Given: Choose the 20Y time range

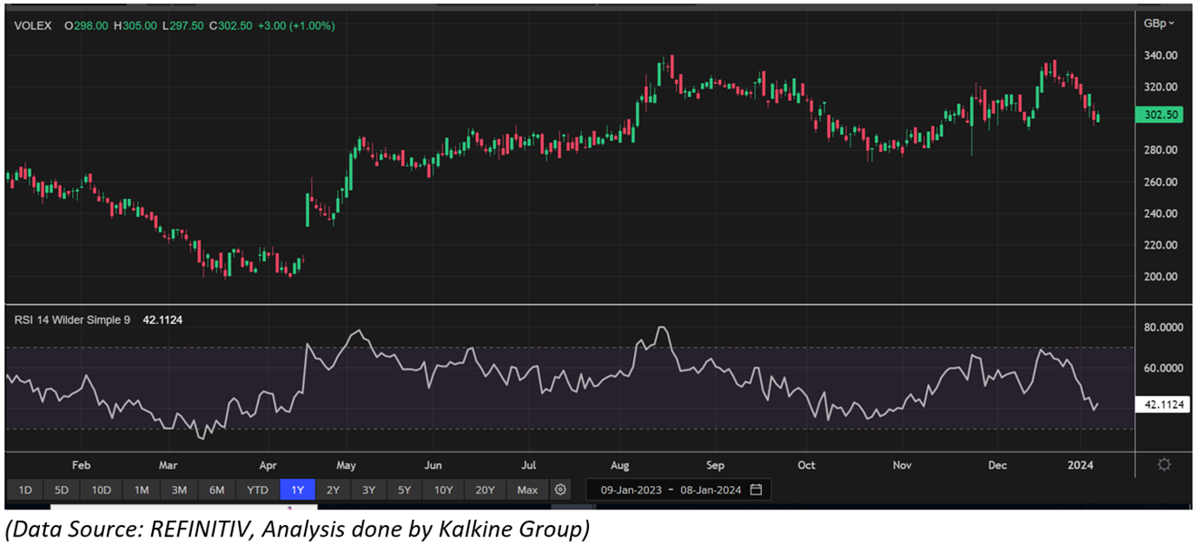Looking at the screenshot, I should [485, 489].
